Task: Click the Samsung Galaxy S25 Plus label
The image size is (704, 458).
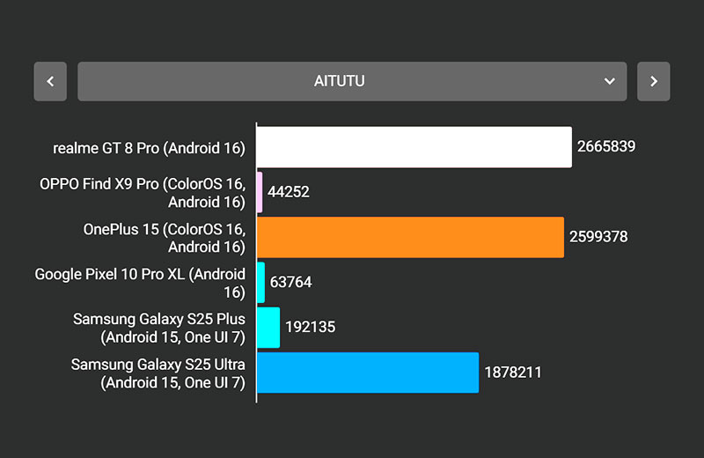Action: point(159,328)
